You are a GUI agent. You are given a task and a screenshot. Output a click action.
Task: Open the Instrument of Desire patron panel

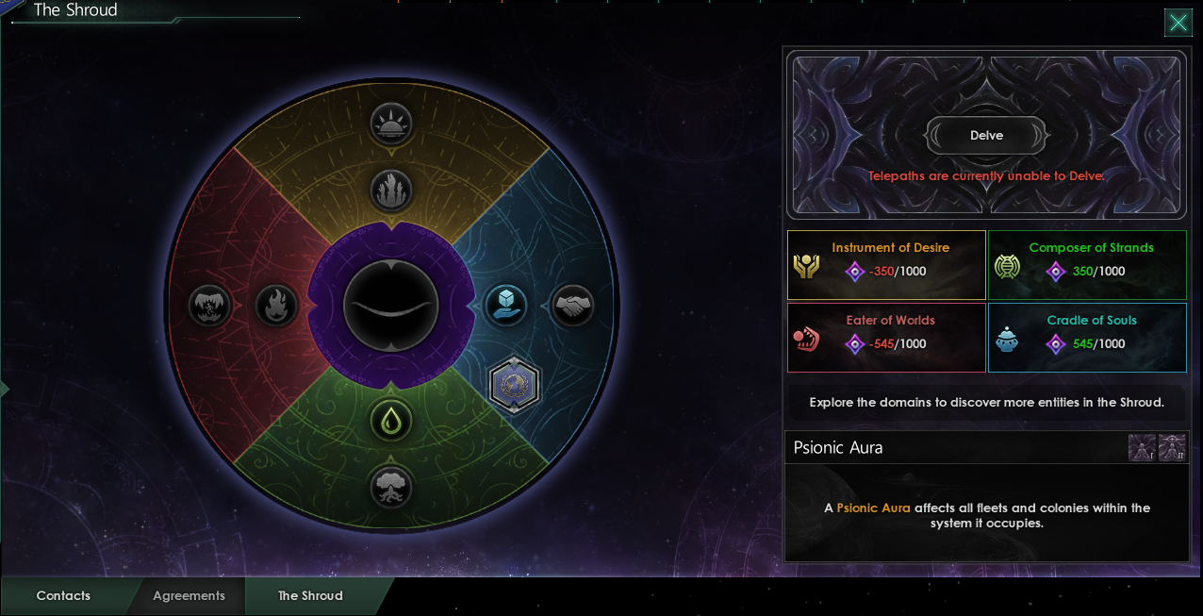coord(886,266)
